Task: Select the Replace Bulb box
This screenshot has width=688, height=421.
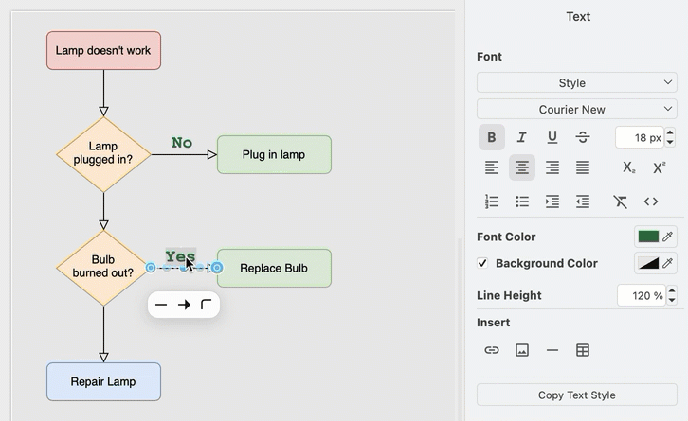Action: click(x=274, y=268)
